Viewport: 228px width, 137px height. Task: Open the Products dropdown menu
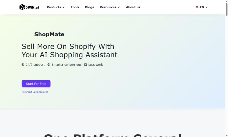[56, 7]
